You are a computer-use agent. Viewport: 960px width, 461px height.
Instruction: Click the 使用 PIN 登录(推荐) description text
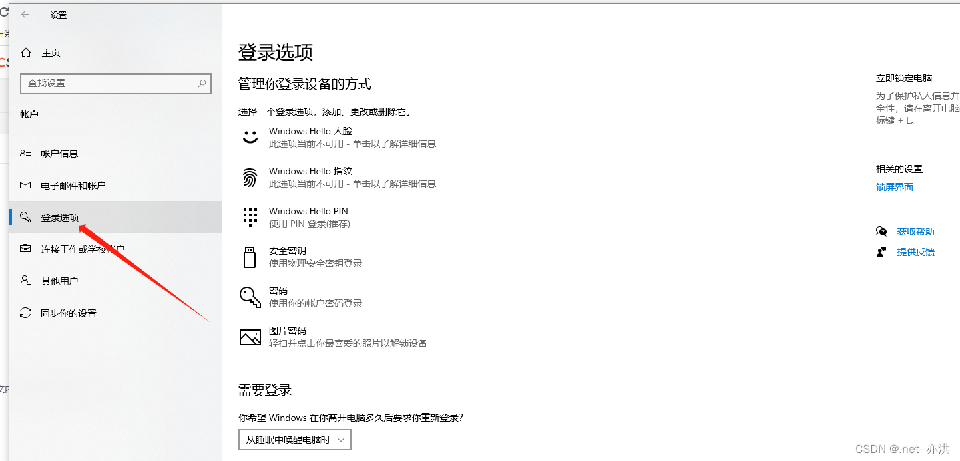(x=310, y=224)
